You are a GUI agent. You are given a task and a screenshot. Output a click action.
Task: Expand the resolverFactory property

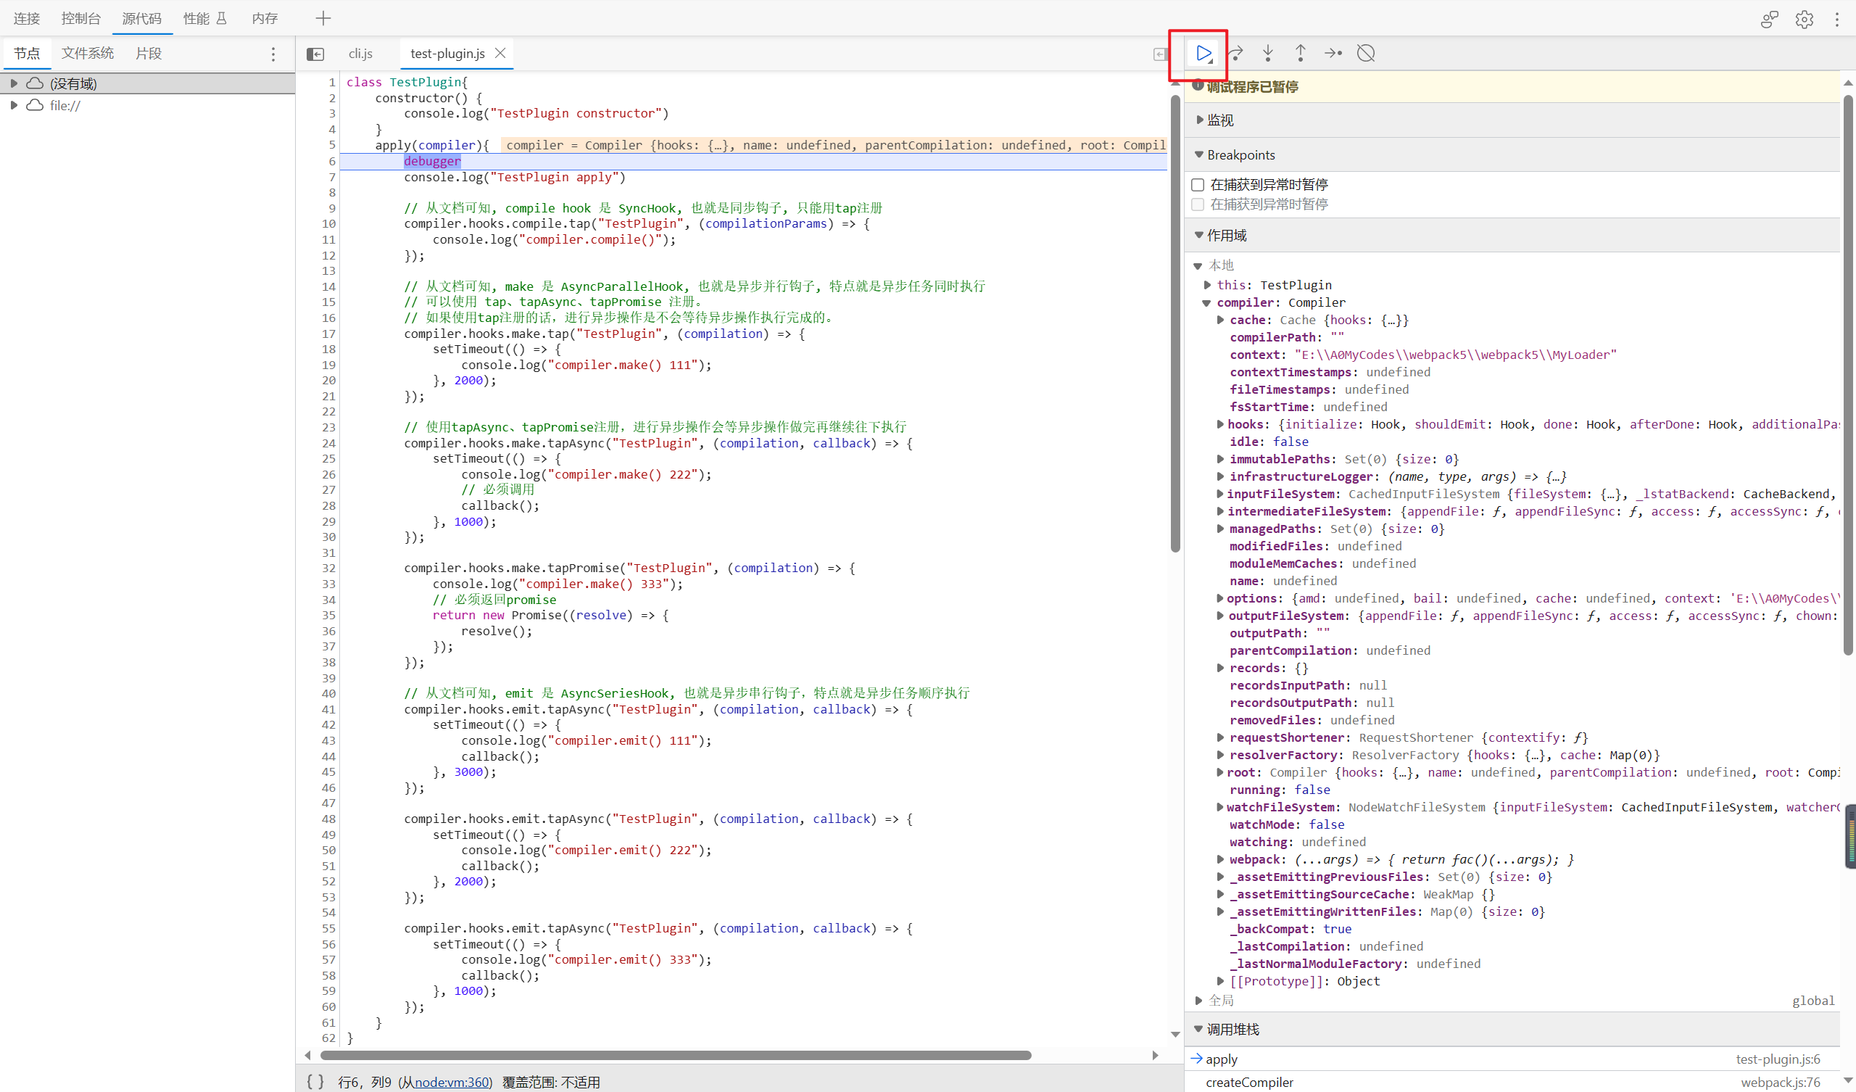[1220, 755]
